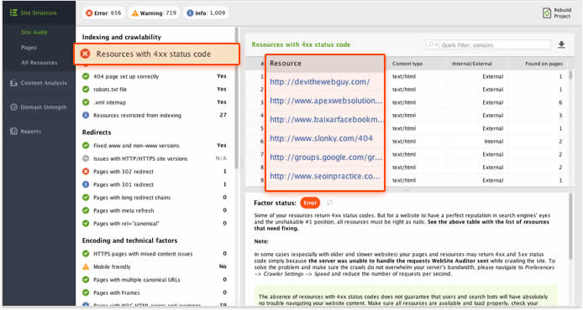Open link http://groups.google.com/gr...
The width and height of the screenshot is (583, 310).
pyautogui.click(x=326, y=158)
